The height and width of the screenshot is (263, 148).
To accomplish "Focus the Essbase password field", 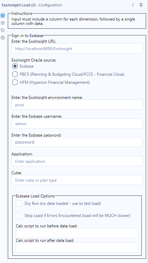I will pos(77,142).
